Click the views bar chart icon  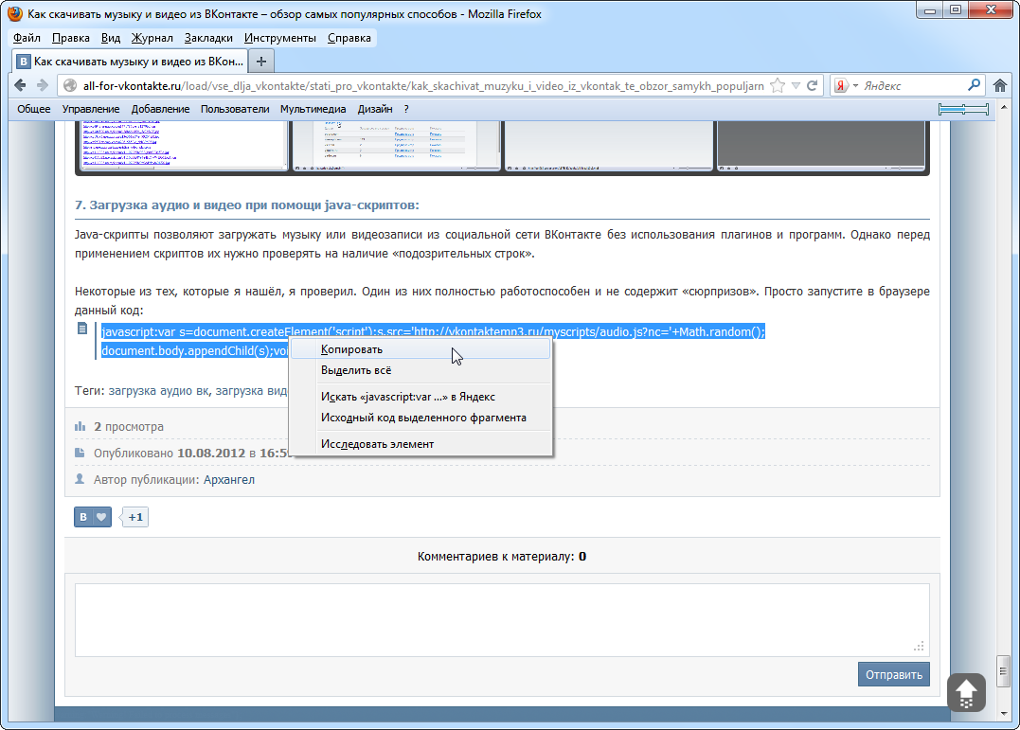[80, 426]
